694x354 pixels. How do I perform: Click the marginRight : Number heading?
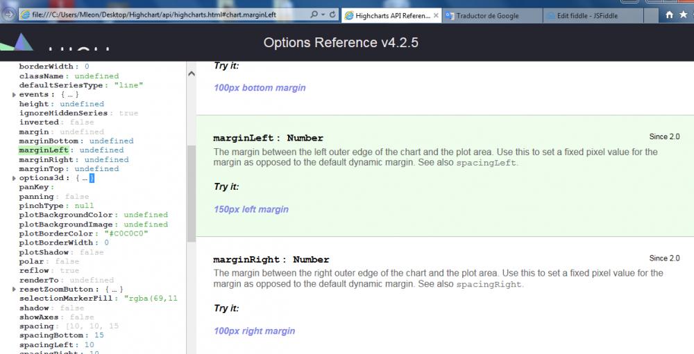coord(271,259)
